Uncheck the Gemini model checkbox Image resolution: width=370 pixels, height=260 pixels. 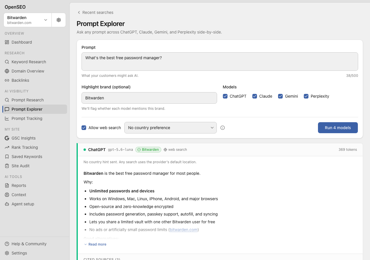click(x=280, y=96)
